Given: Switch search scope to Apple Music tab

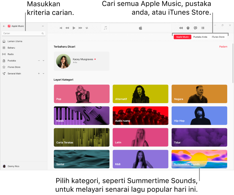Looking at the screenshot, I should pos(182,37).
